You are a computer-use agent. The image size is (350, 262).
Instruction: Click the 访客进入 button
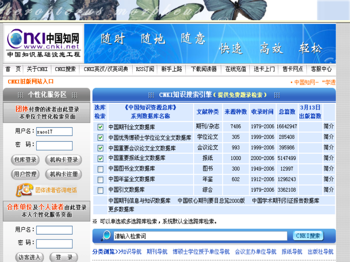tap(30, 257)
